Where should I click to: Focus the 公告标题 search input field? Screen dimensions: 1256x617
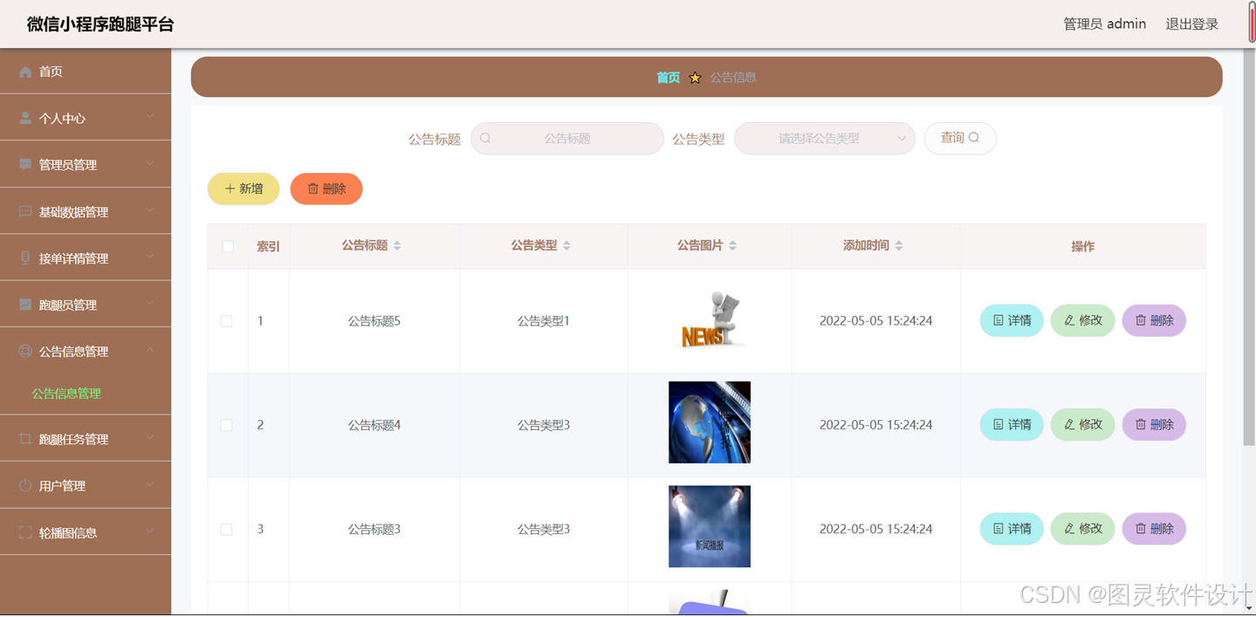[567, 138]
